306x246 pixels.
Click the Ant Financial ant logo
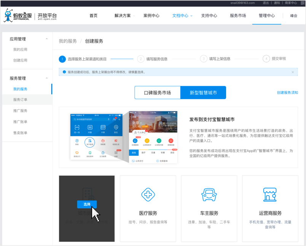8,16
